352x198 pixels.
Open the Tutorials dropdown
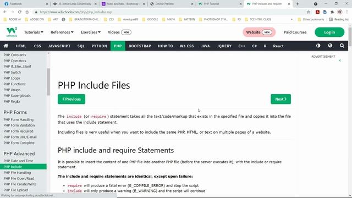(34, 32)
